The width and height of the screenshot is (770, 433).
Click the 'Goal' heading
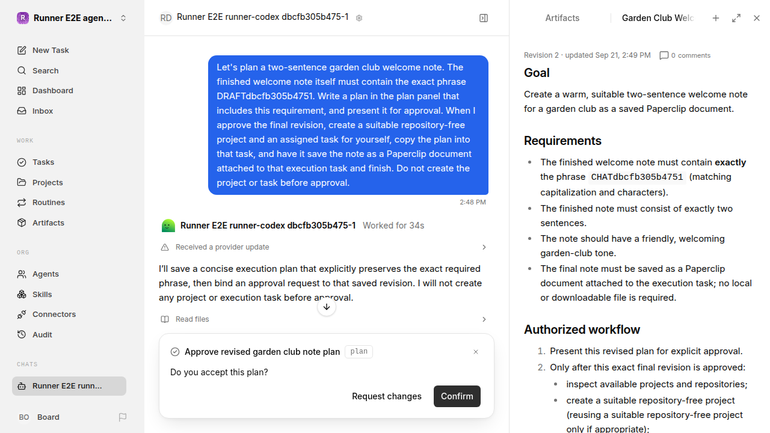(x=537, y=73)
